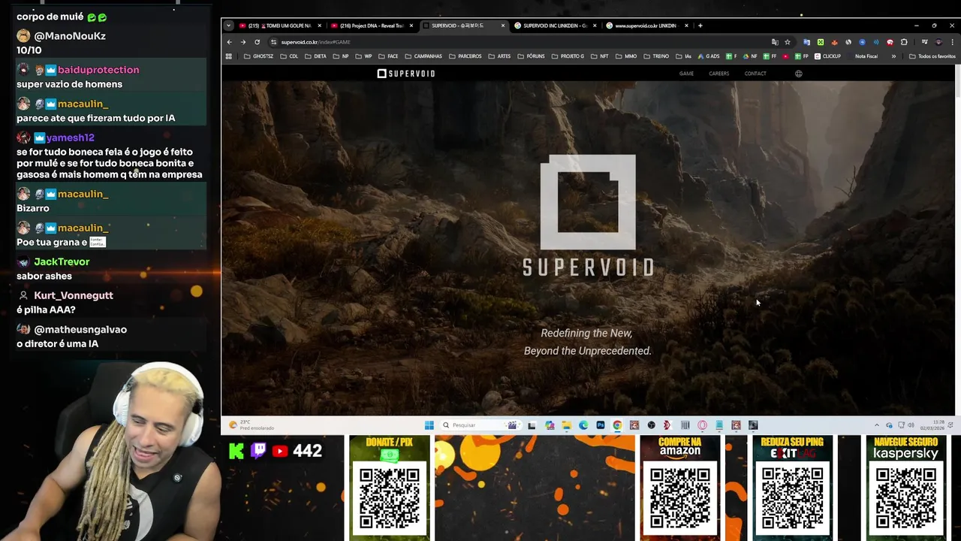Click chat message 'o diretor é uma IA'
961x541 pixels.
click(57, 343)
